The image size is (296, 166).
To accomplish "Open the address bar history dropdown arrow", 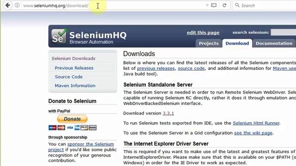I will tap(207, 5).
